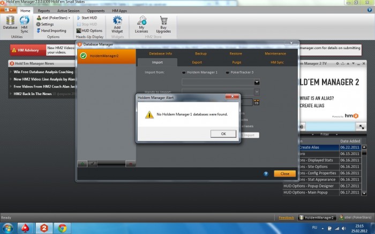Open the import database dropdown arrow

click(x=257, y=82)
